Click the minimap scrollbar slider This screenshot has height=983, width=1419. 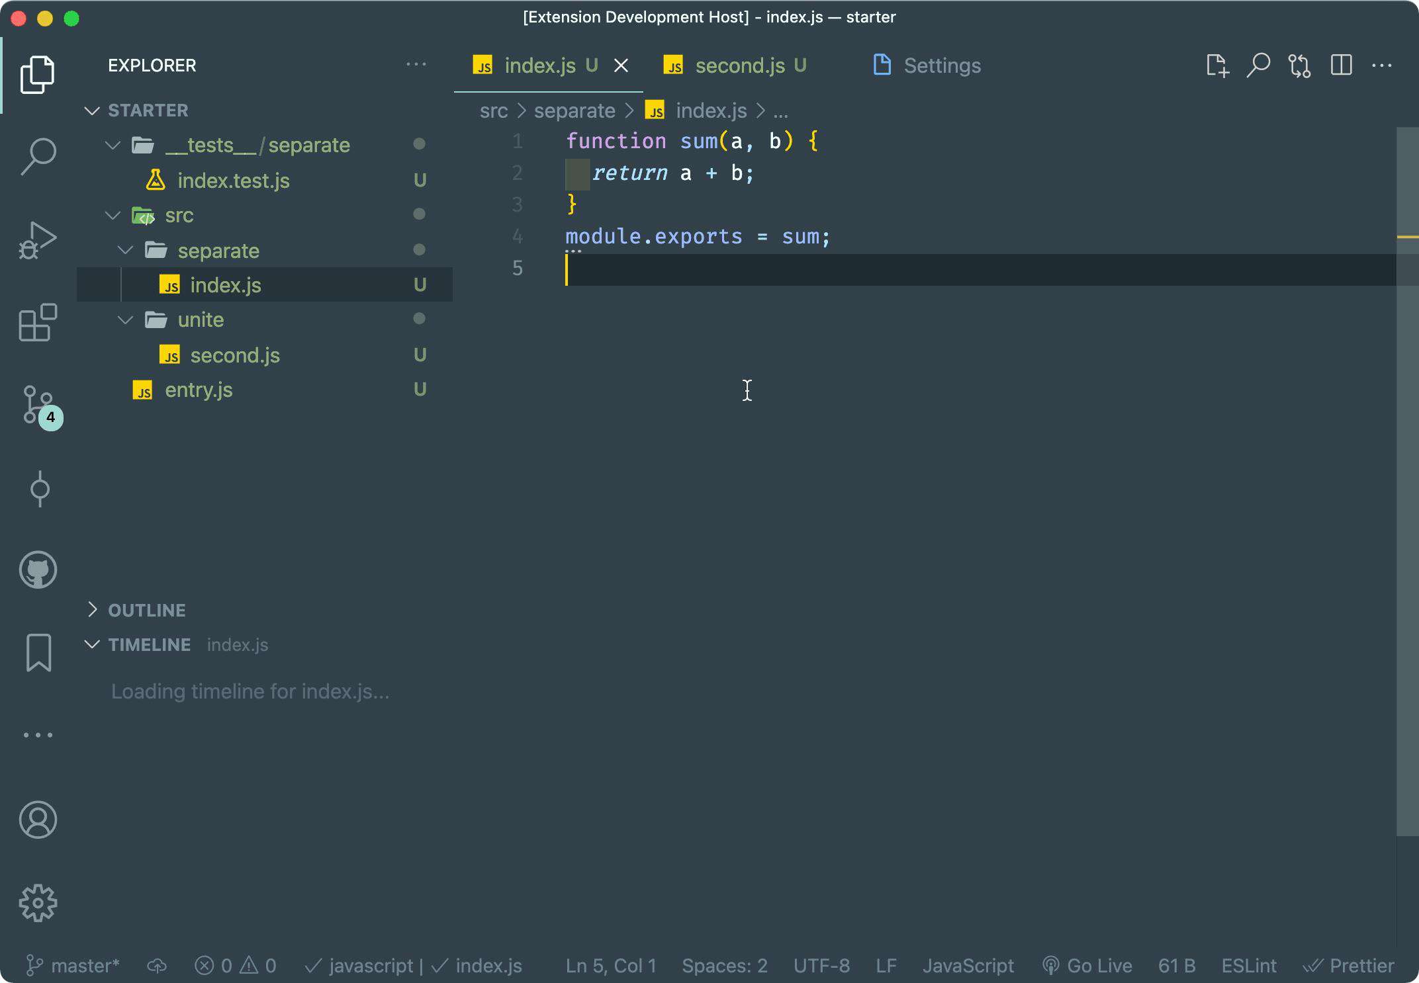[1408, 482]
